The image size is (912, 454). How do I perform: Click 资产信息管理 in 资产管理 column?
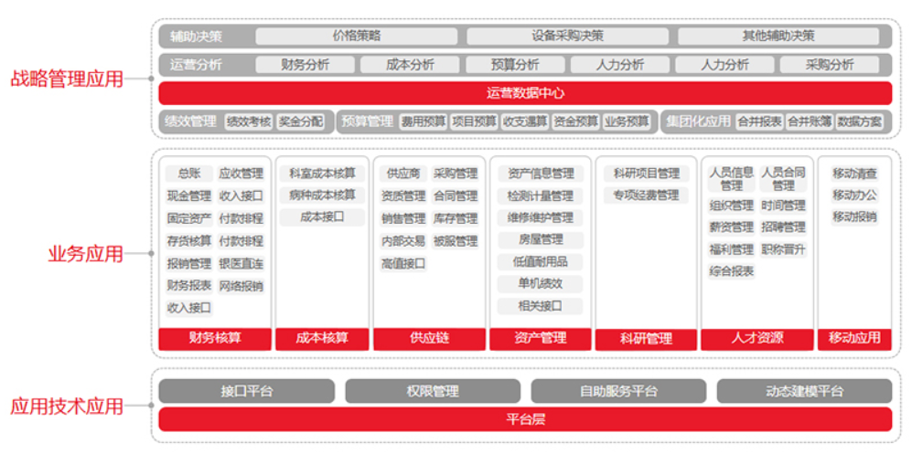[x=541, y=174]
